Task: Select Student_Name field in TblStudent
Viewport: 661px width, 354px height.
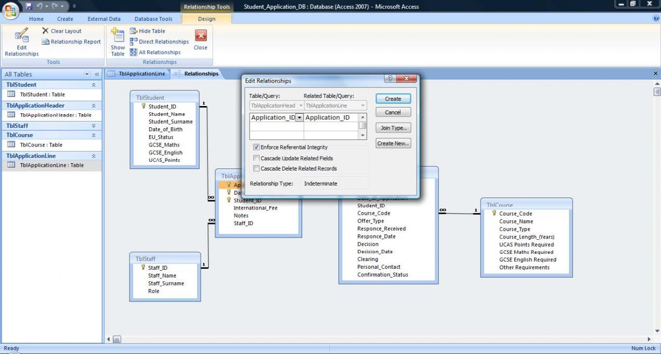Action: 166,114
